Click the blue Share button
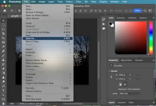The image size is (156, 106). (x=137, y=11)
